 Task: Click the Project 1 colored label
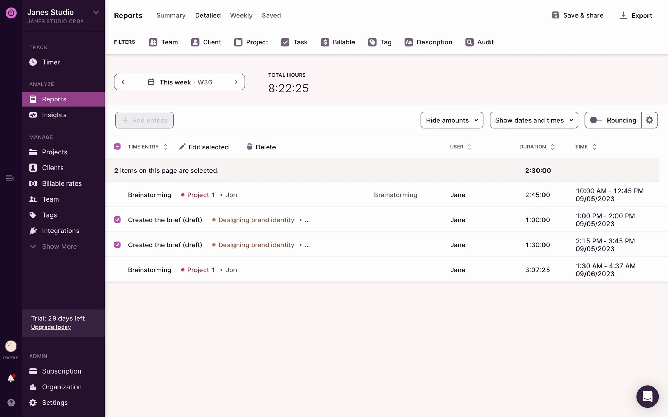click(200, 195)
